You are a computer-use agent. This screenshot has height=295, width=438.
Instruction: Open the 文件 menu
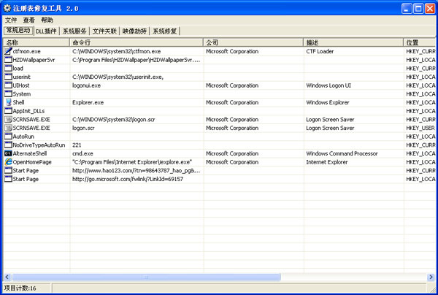[11, 20]
